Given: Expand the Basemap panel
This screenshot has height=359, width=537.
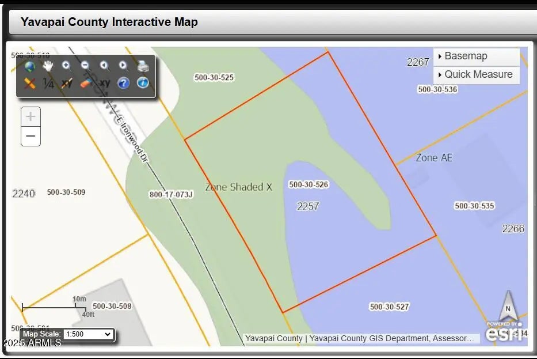Looking at the screenshot, I should click(x=475, y=56).
